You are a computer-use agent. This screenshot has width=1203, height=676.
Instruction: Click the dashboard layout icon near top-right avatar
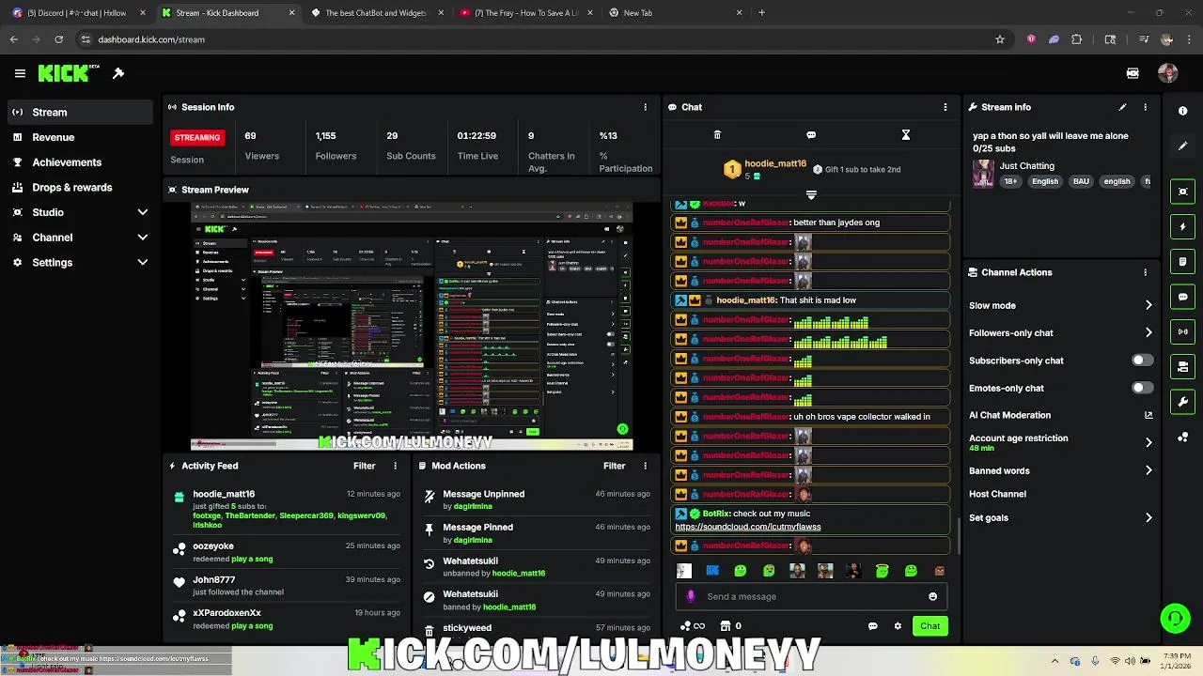[1133, 73]
